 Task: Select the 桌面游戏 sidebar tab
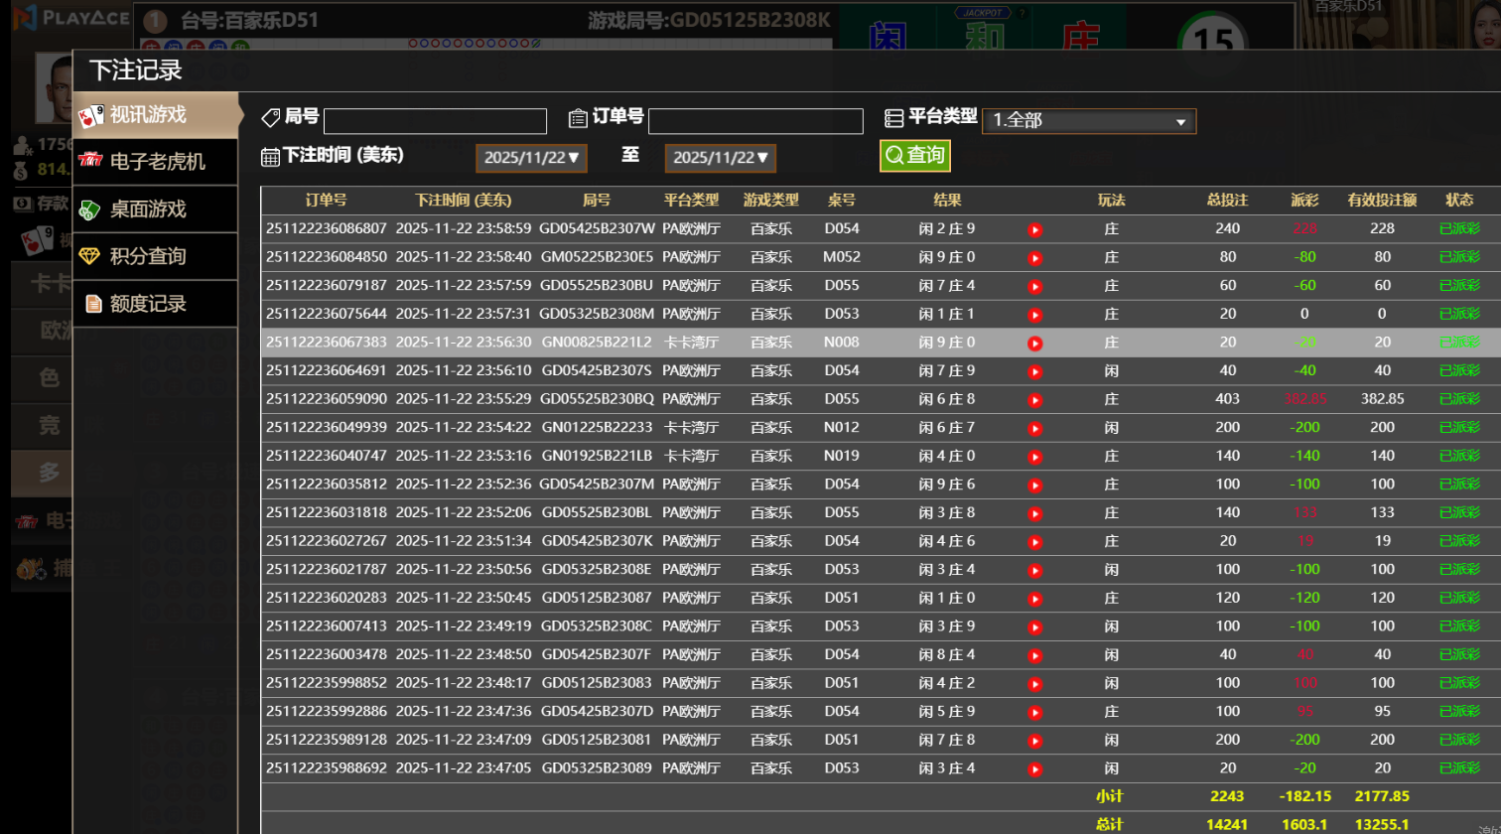pos(147,209)
